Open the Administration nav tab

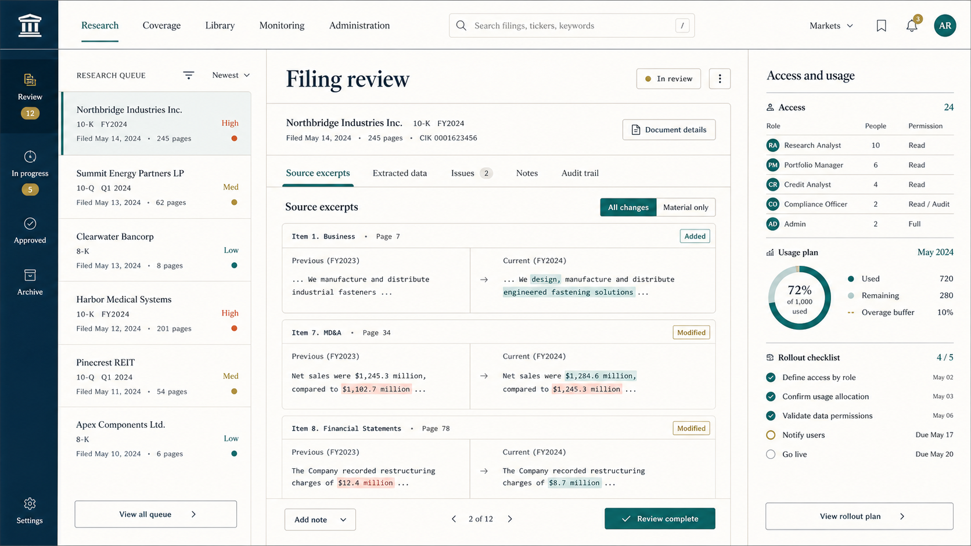[x=359, y=26]
